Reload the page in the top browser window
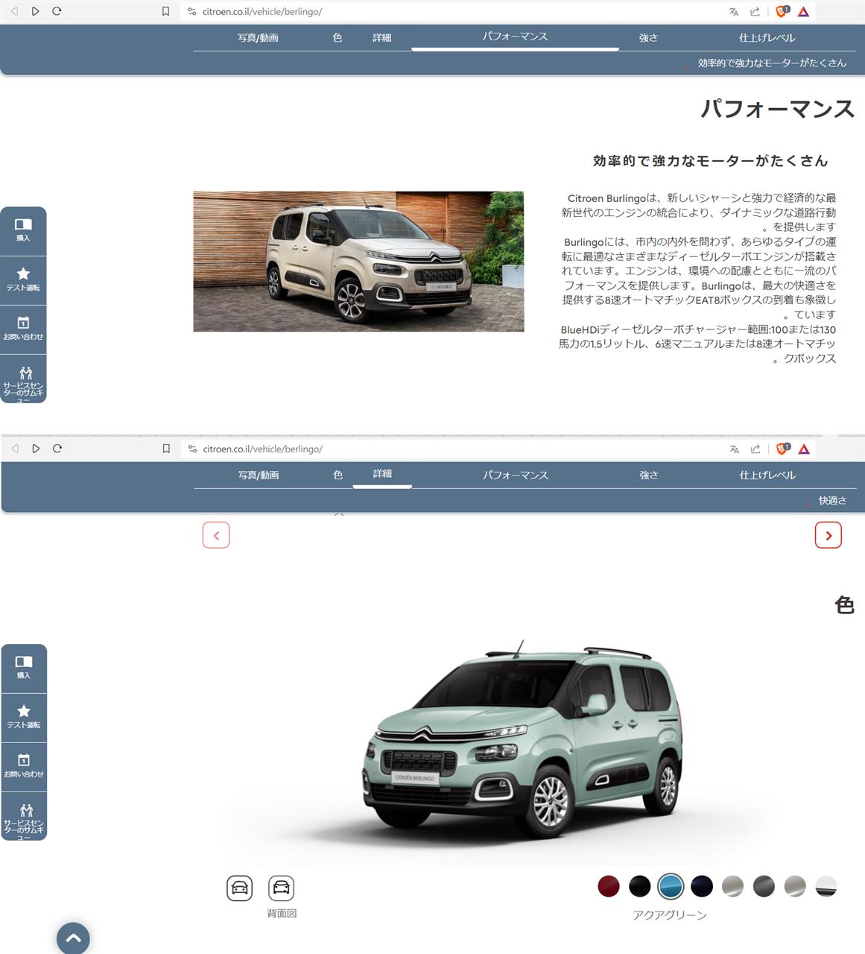865x954 pixels. click(x=57, y=11)
